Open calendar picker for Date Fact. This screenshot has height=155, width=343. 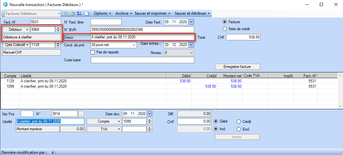(191, 22)
